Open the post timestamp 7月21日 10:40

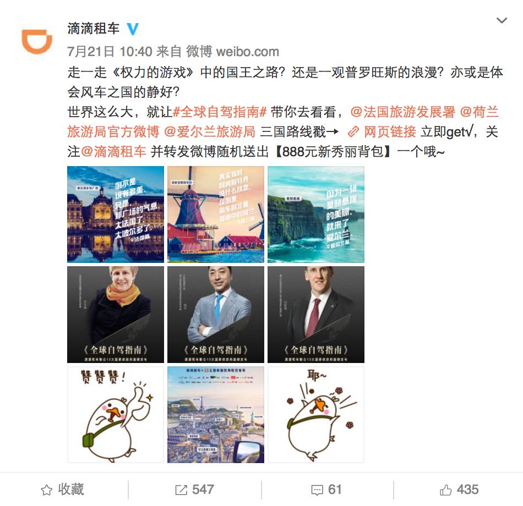click(110, 52)
